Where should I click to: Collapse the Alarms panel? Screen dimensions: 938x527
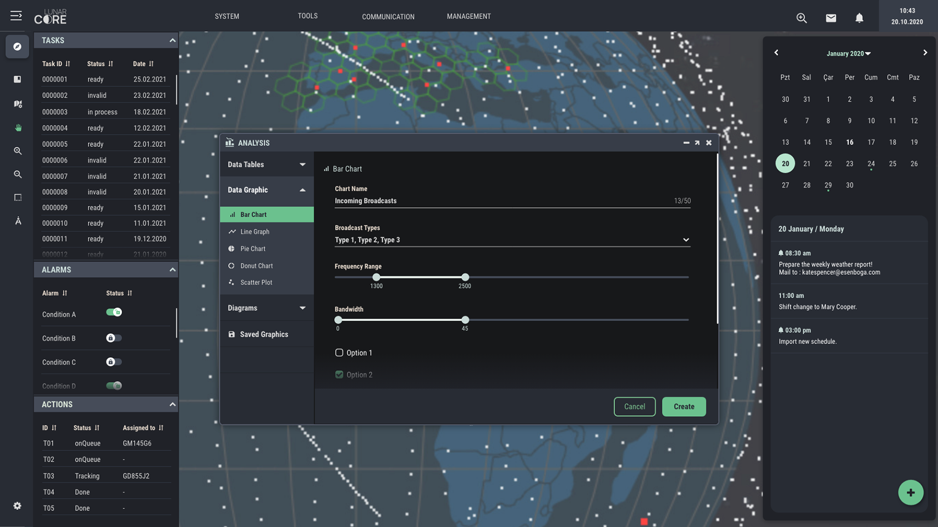[x=172, y=270]
